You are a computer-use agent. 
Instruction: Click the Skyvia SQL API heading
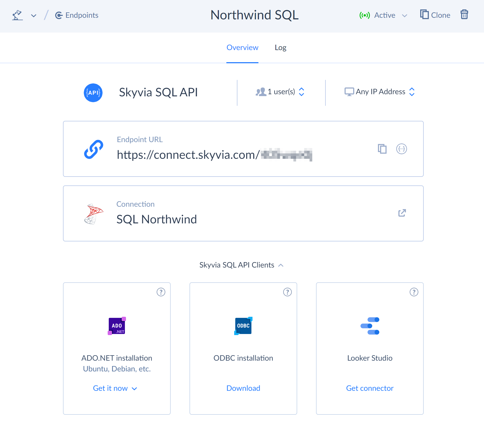pos(158,92)
